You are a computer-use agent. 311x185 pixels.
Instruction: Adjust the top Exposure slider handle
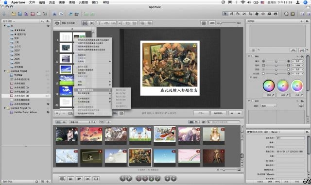point(276,61)
